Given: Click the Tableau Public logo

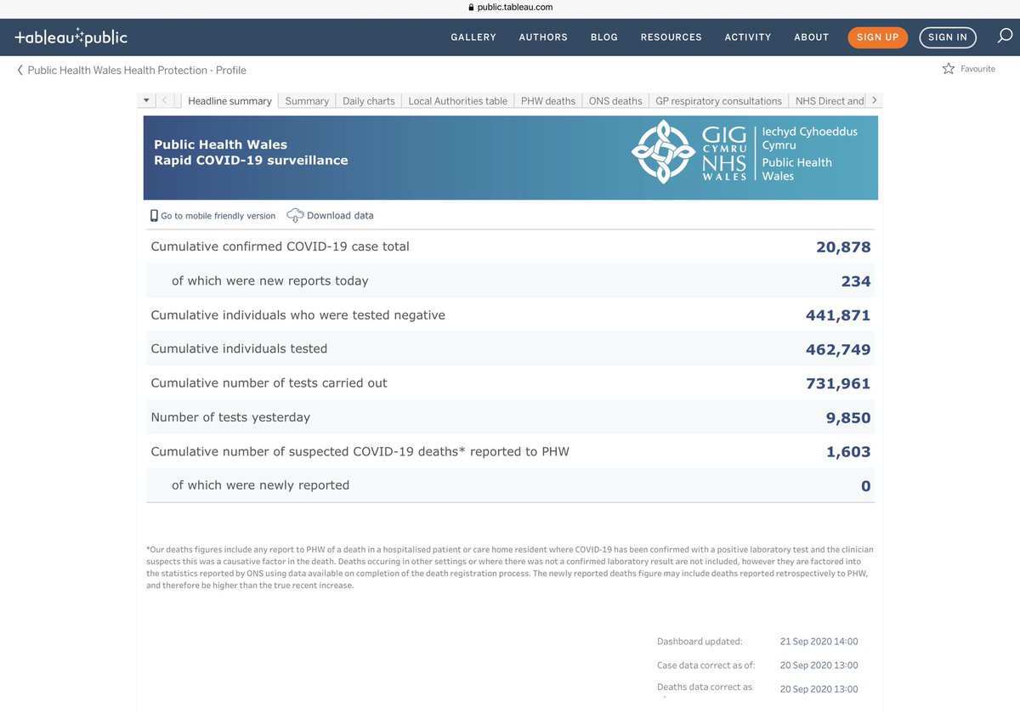Looking at the screenshot, I should [x=71, y=37].
